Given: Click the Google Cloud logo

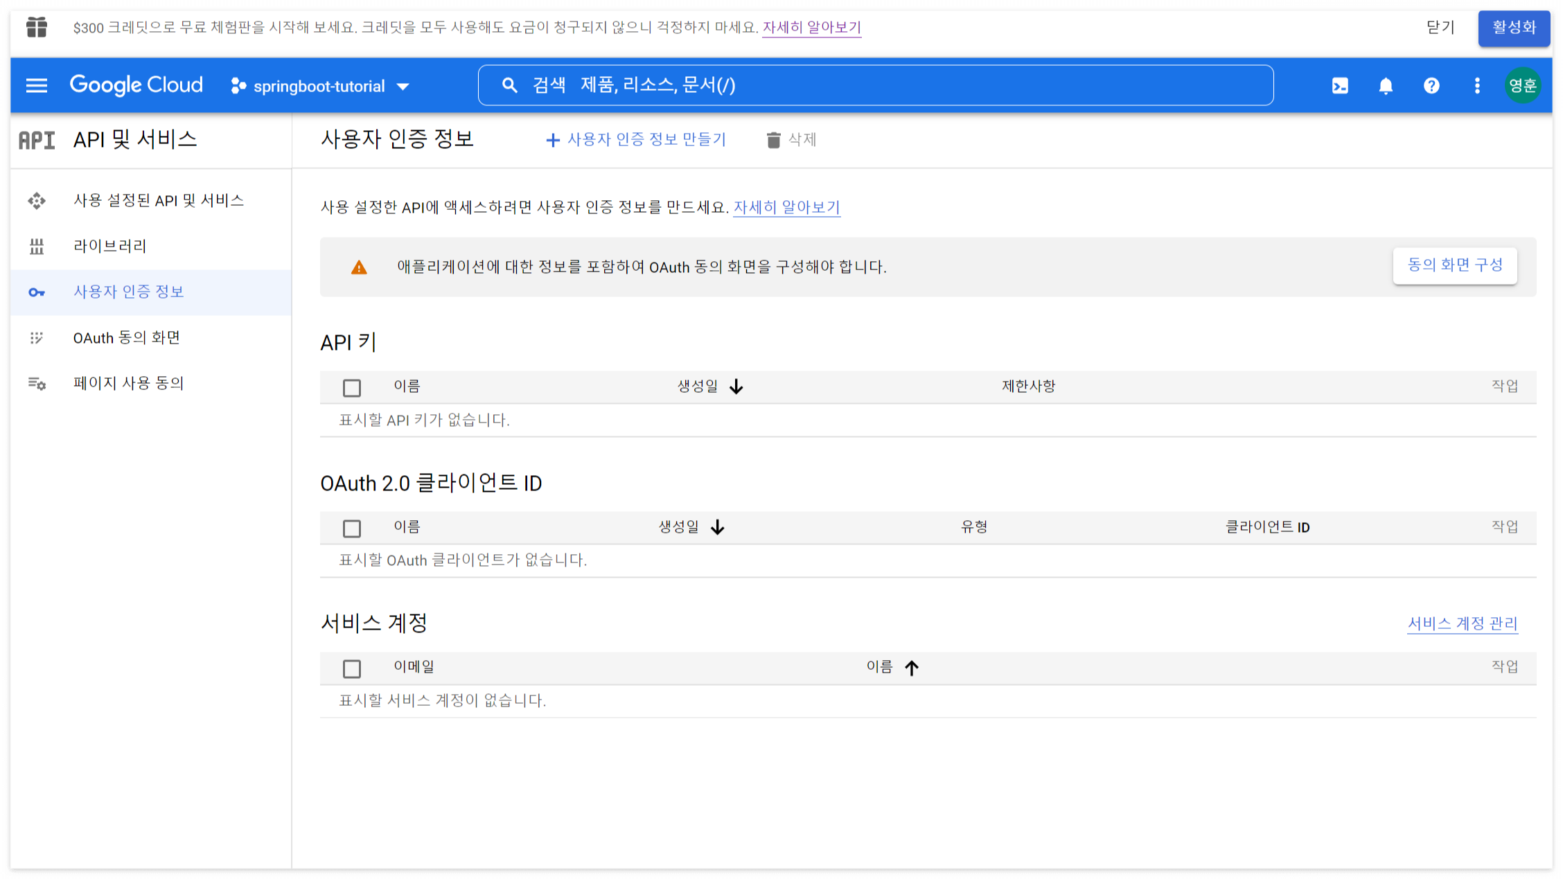Looking at the screenshot, I should coord(136,85).
